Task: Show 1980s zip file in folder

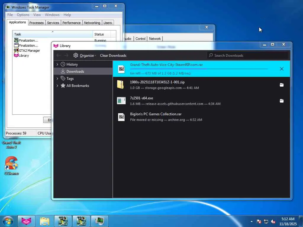Action: [282, 85]
